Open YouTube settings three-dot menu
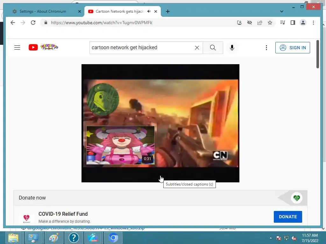This screenshot has width=326, height=244. click(x=266, y=48)
